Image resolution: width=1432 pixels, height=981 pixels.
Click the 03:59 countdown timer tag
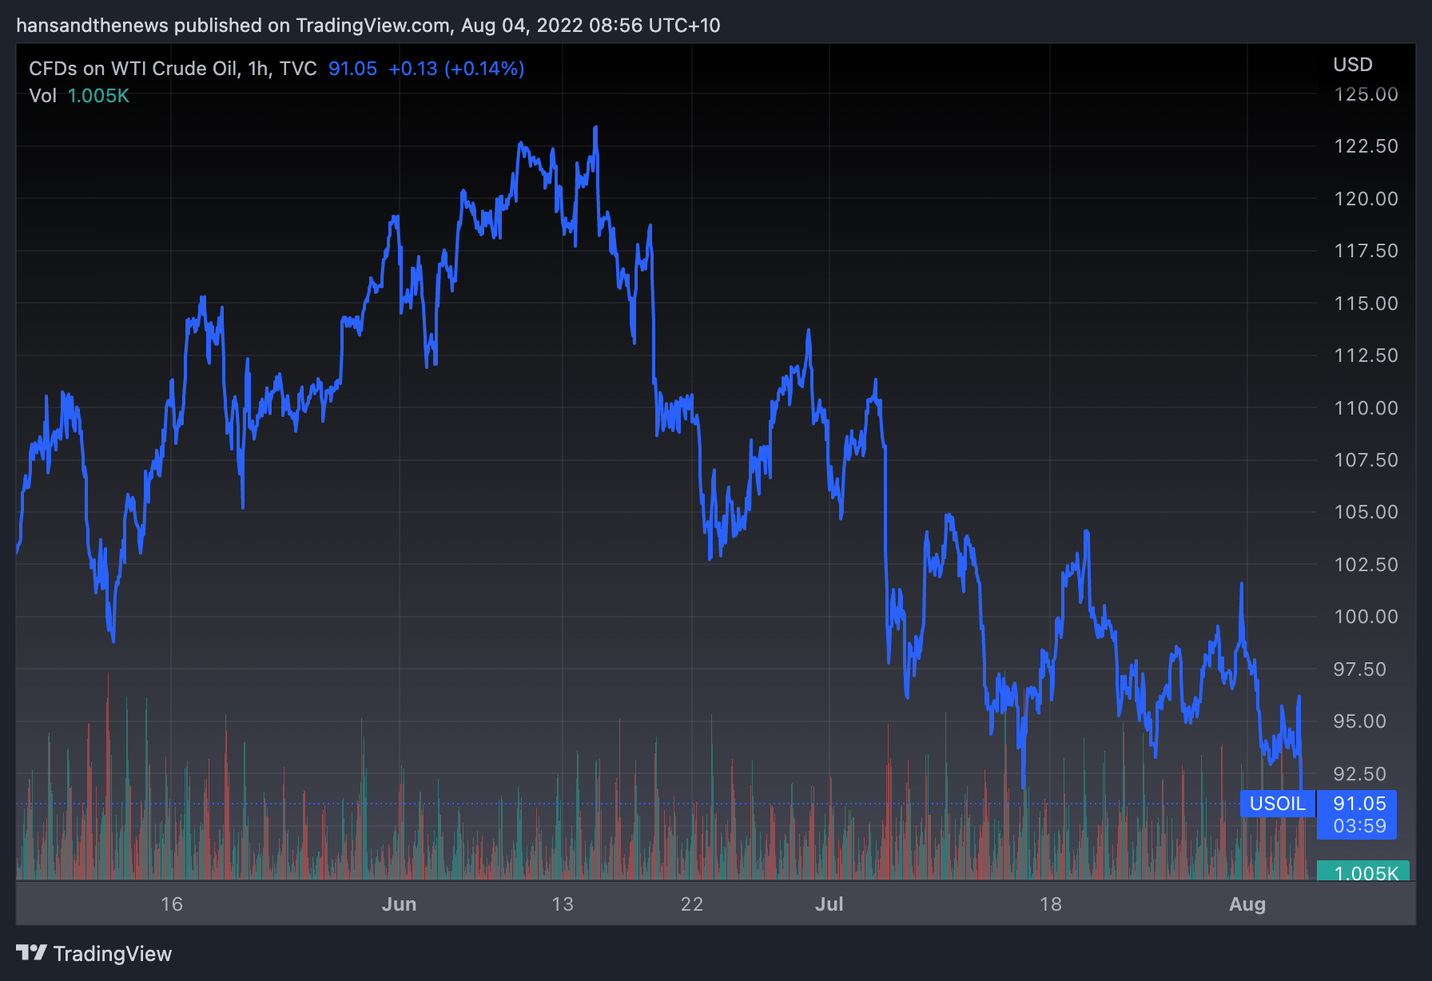[1359, 826]
